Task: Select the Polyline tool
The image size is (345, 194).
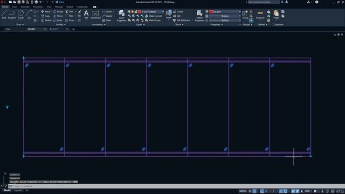Action: click(12, 15)
